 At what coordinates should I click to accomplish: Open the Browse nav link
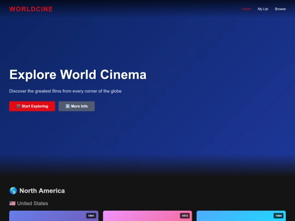coord(280,9)
